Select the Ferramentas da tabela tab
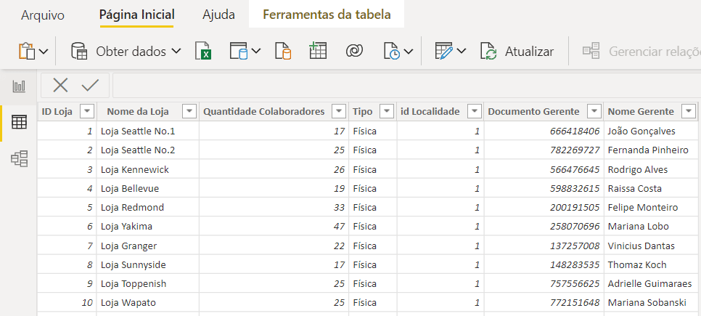 (x=327, y=15)
